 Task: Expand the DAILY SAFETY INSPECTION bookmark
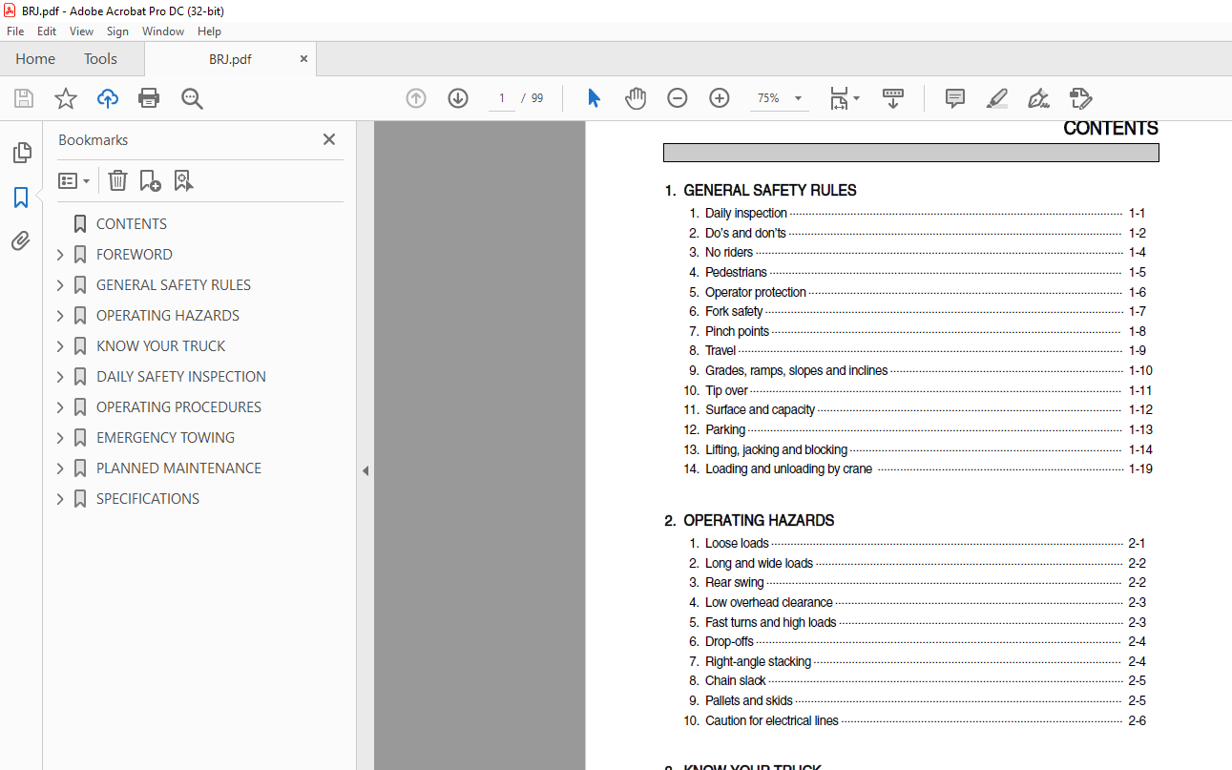coord(60,377)
